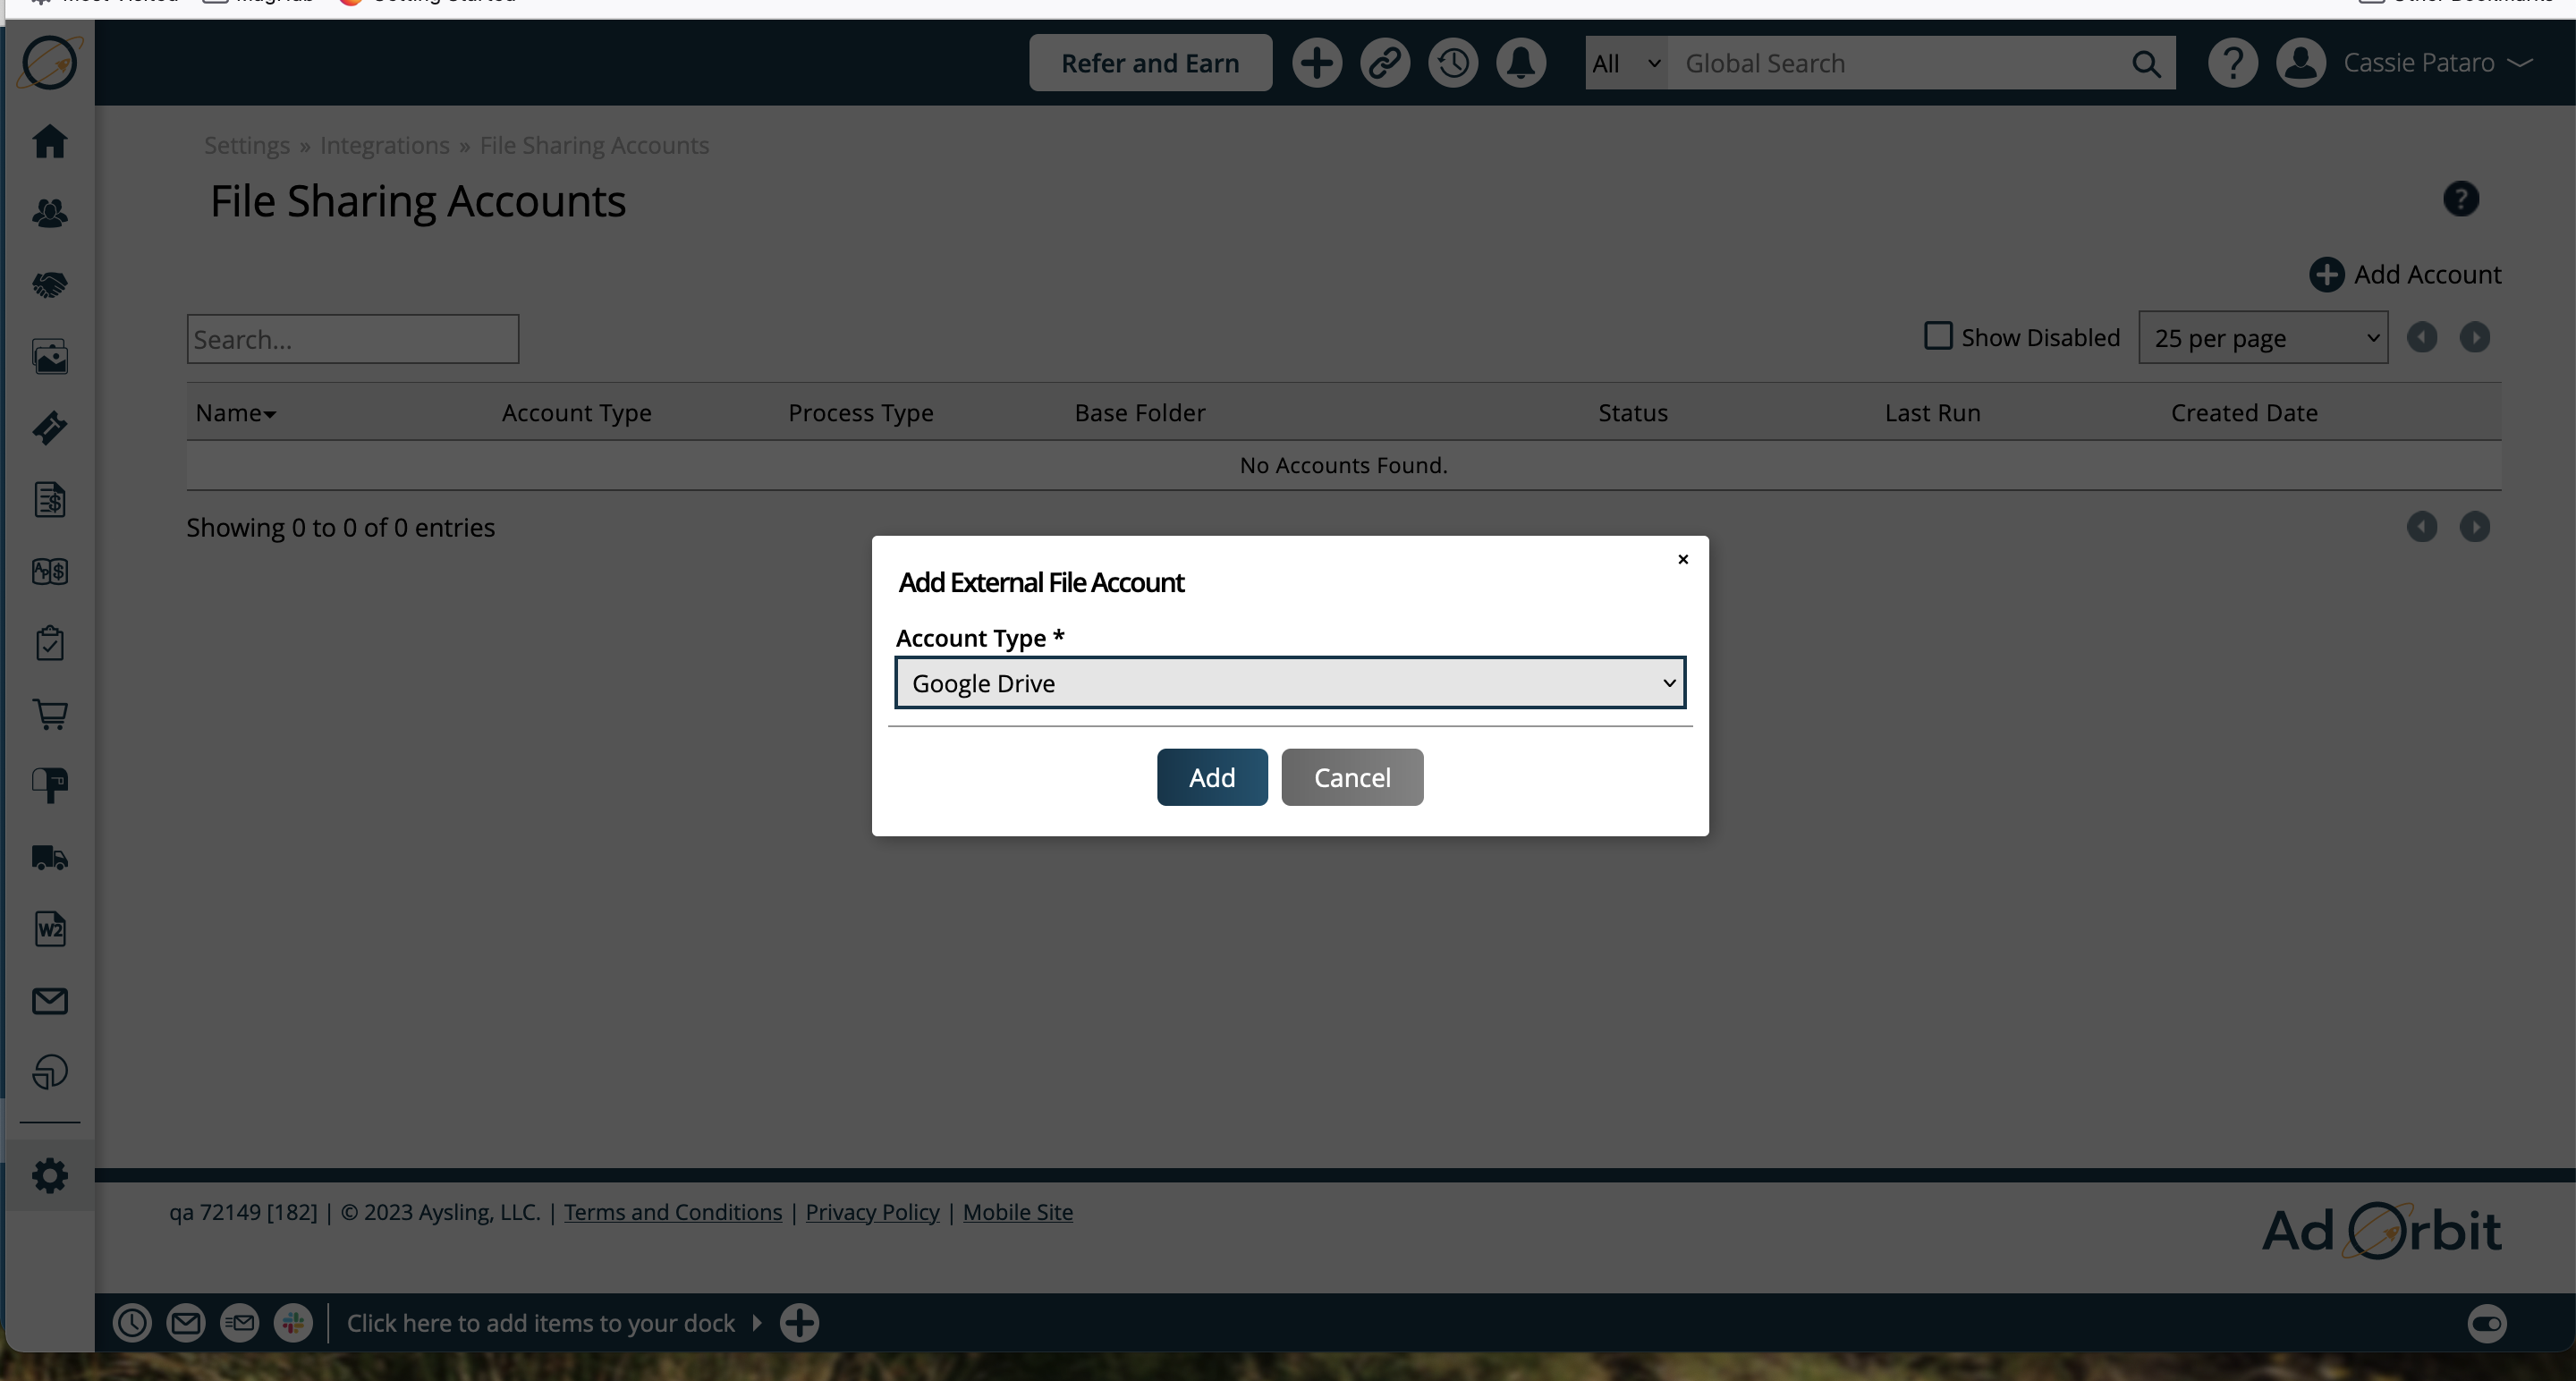Viewport: 2576px width, 1381px height.
Task: Enable the Show Disabled checkbox
Action: click(x=1938, y=336)
